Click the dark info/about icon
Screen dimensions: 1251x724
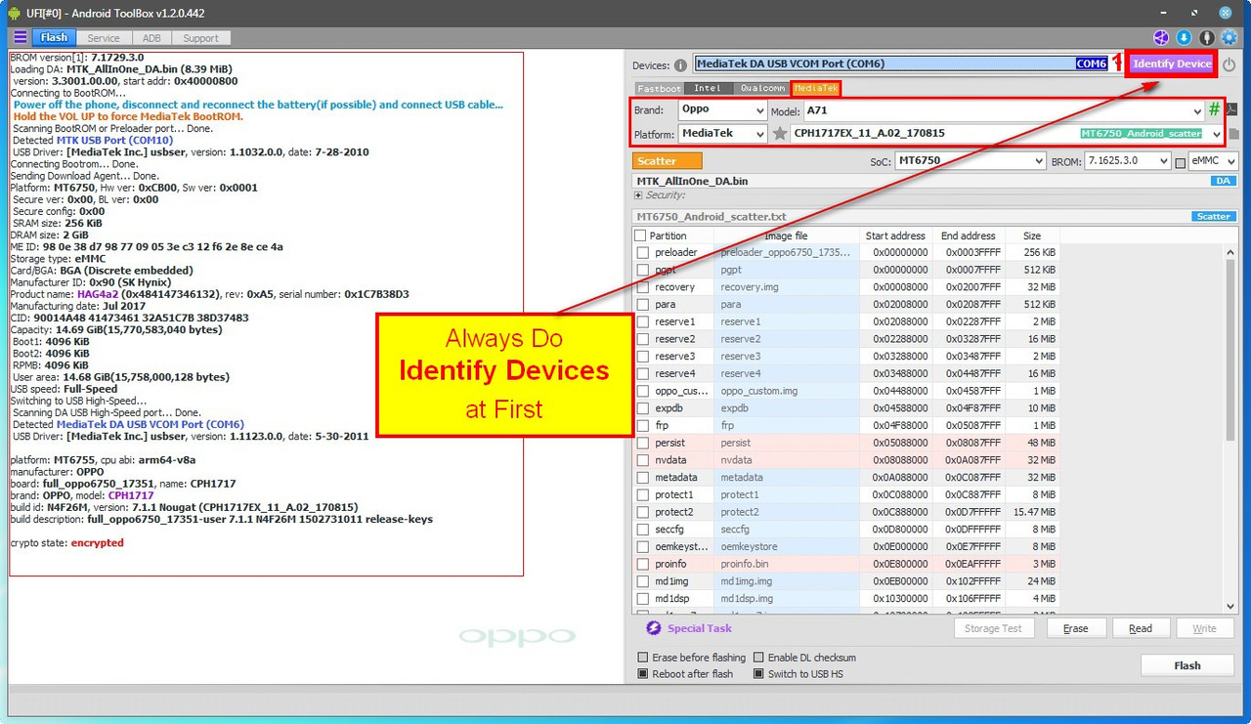pos(1207,38)
